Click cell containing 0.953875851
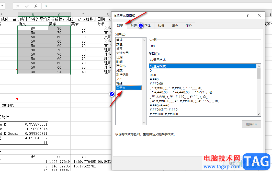 [33, 124]
